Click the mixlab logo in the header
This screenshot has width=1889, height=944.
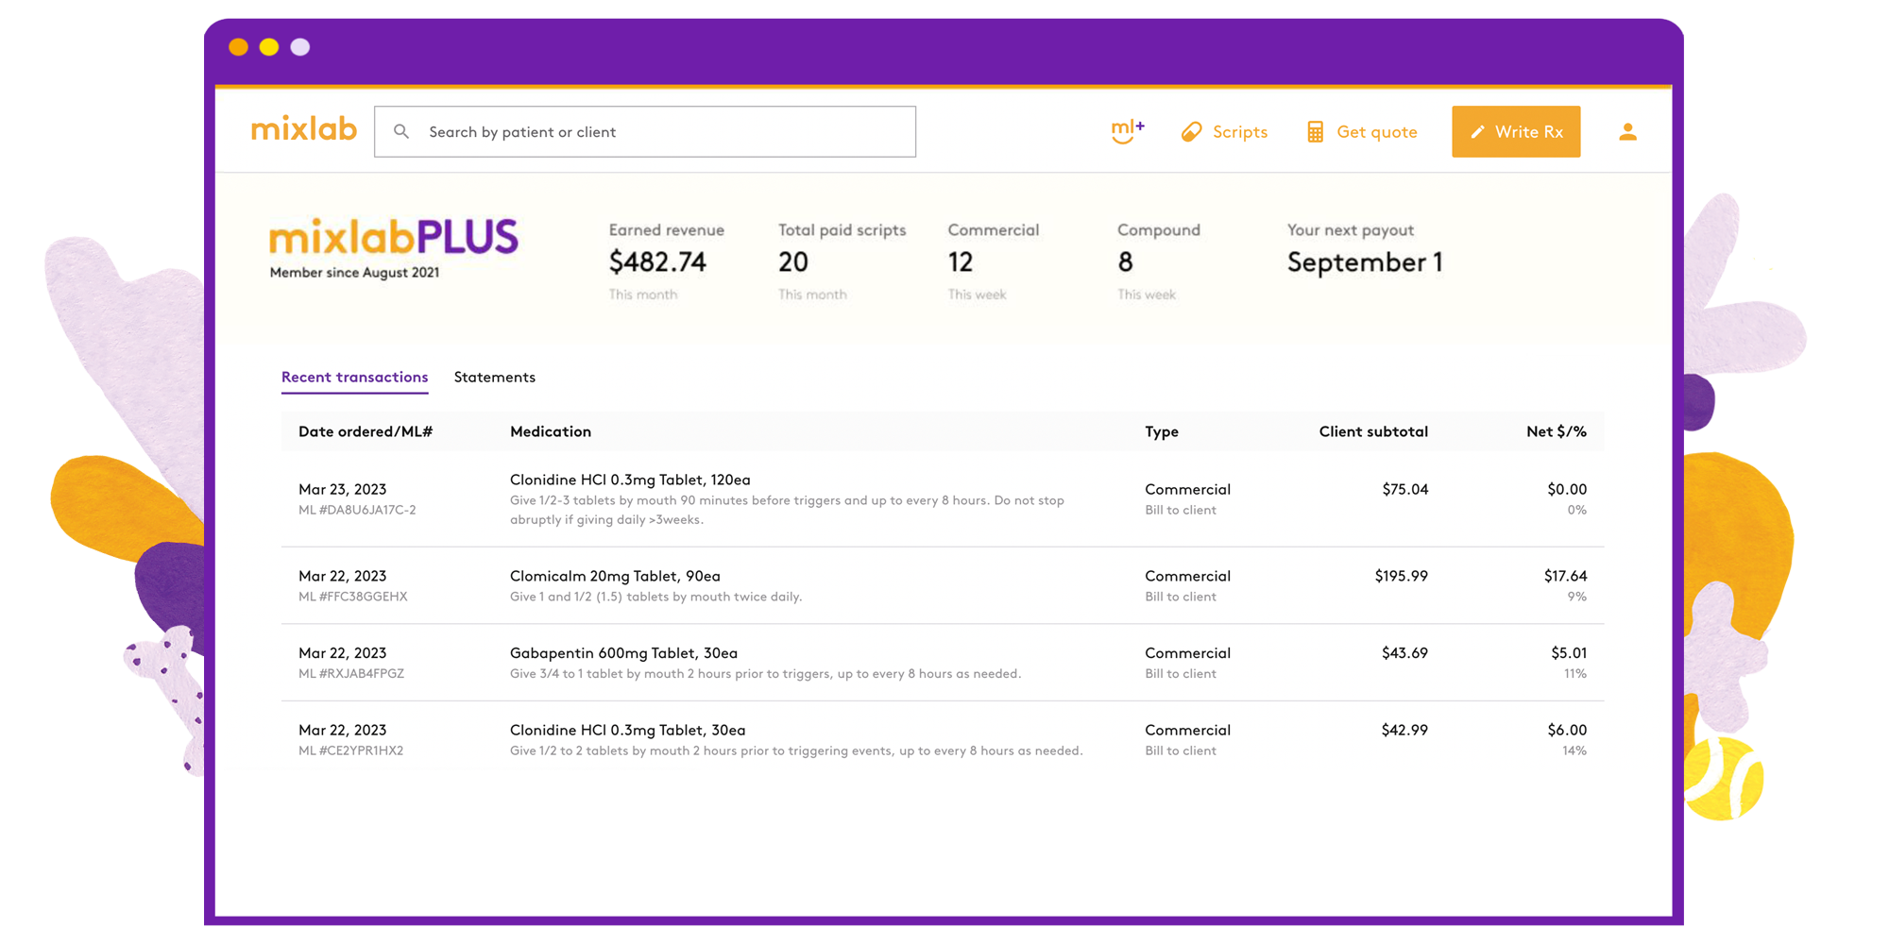303,129
